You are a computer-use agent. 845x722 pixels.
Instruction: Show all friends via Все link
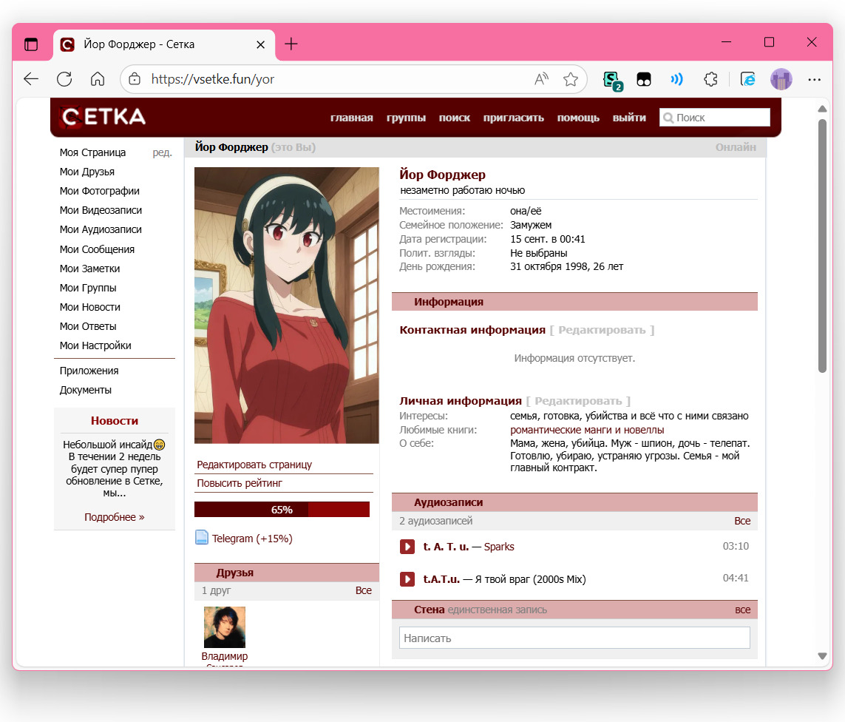coord(363,590)
